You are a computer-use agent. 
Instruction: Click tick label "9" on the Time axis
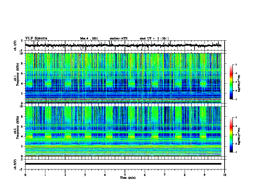pos(204,175)
